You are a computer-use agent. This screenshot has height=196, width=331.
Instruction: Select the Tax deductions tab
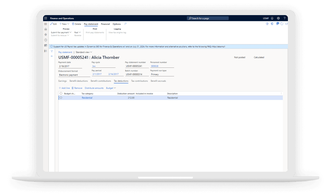coord(121,81)
